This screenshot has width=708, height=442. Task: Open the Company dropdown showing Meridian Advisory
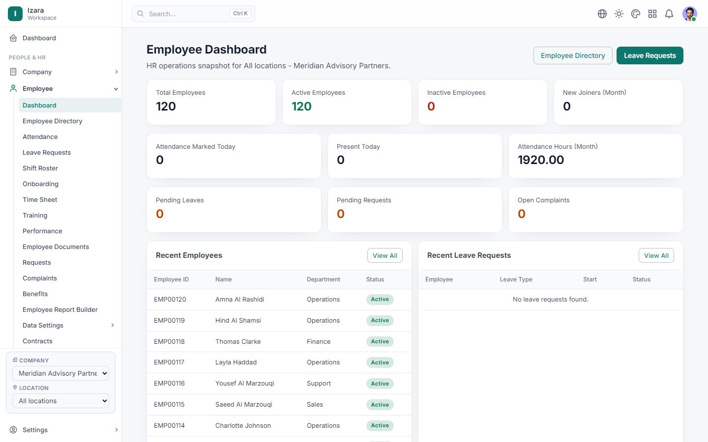(x=60, y=373)
